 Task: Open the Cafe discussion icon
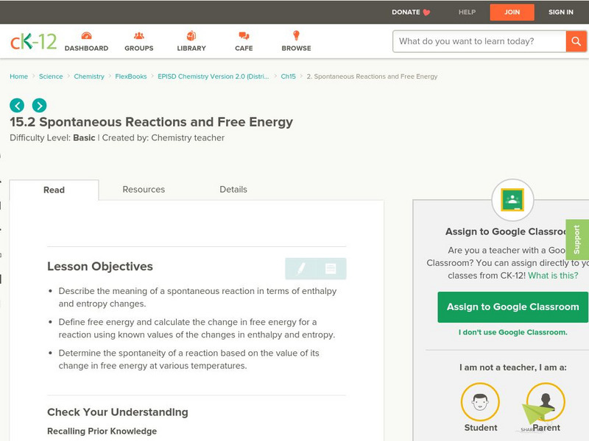(x=242, y=35)
